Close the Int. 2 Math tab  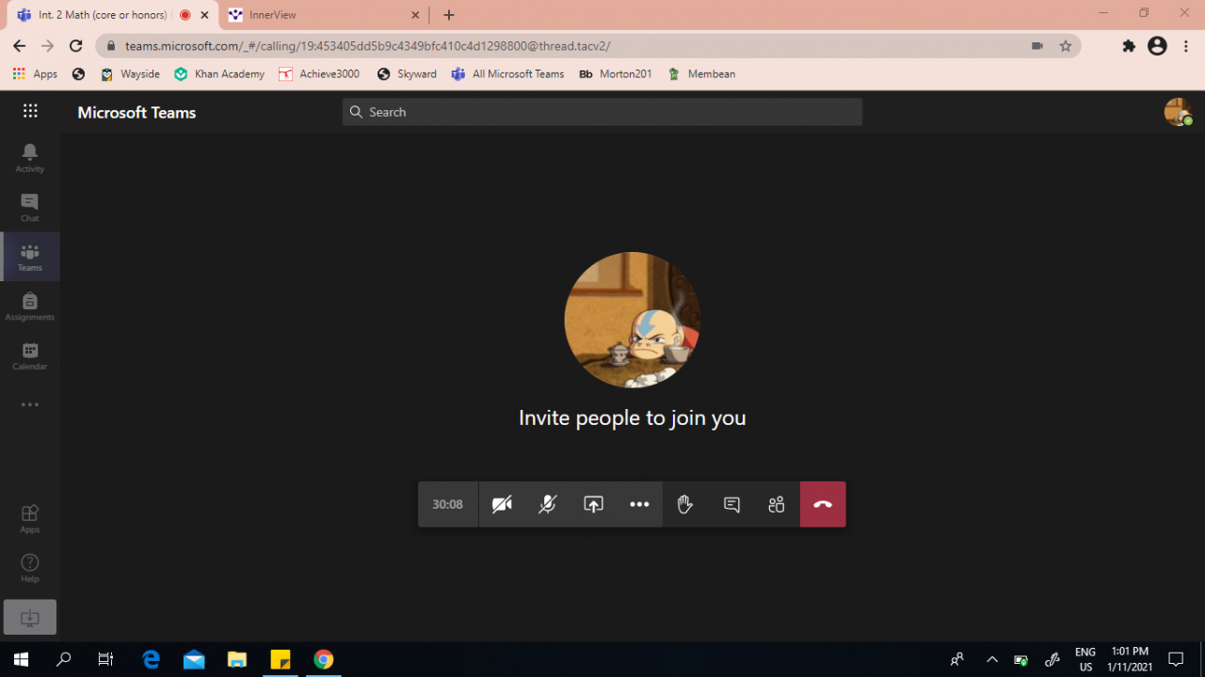[204, 15]
